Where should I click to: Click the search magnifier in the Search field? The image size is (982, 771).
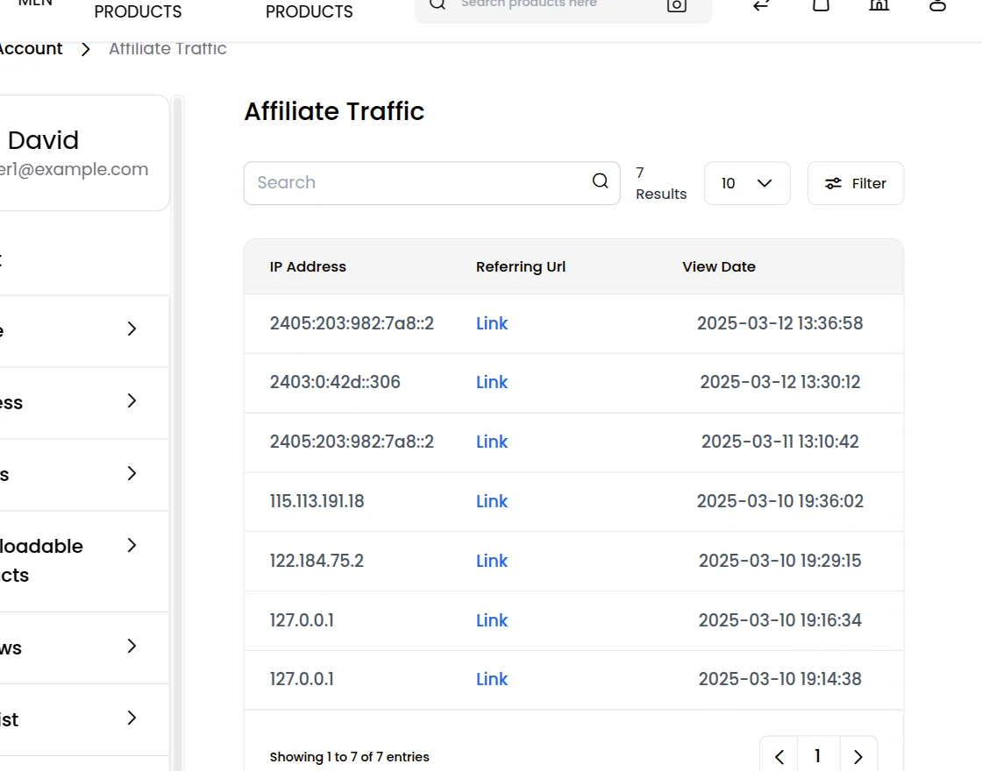coord(600,181)
